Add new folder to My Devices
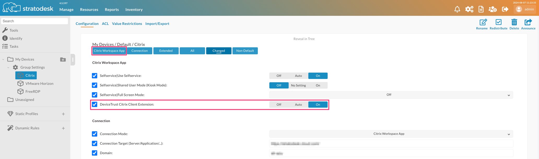Viewport: 539px width, 159px height. click(63, 59)
